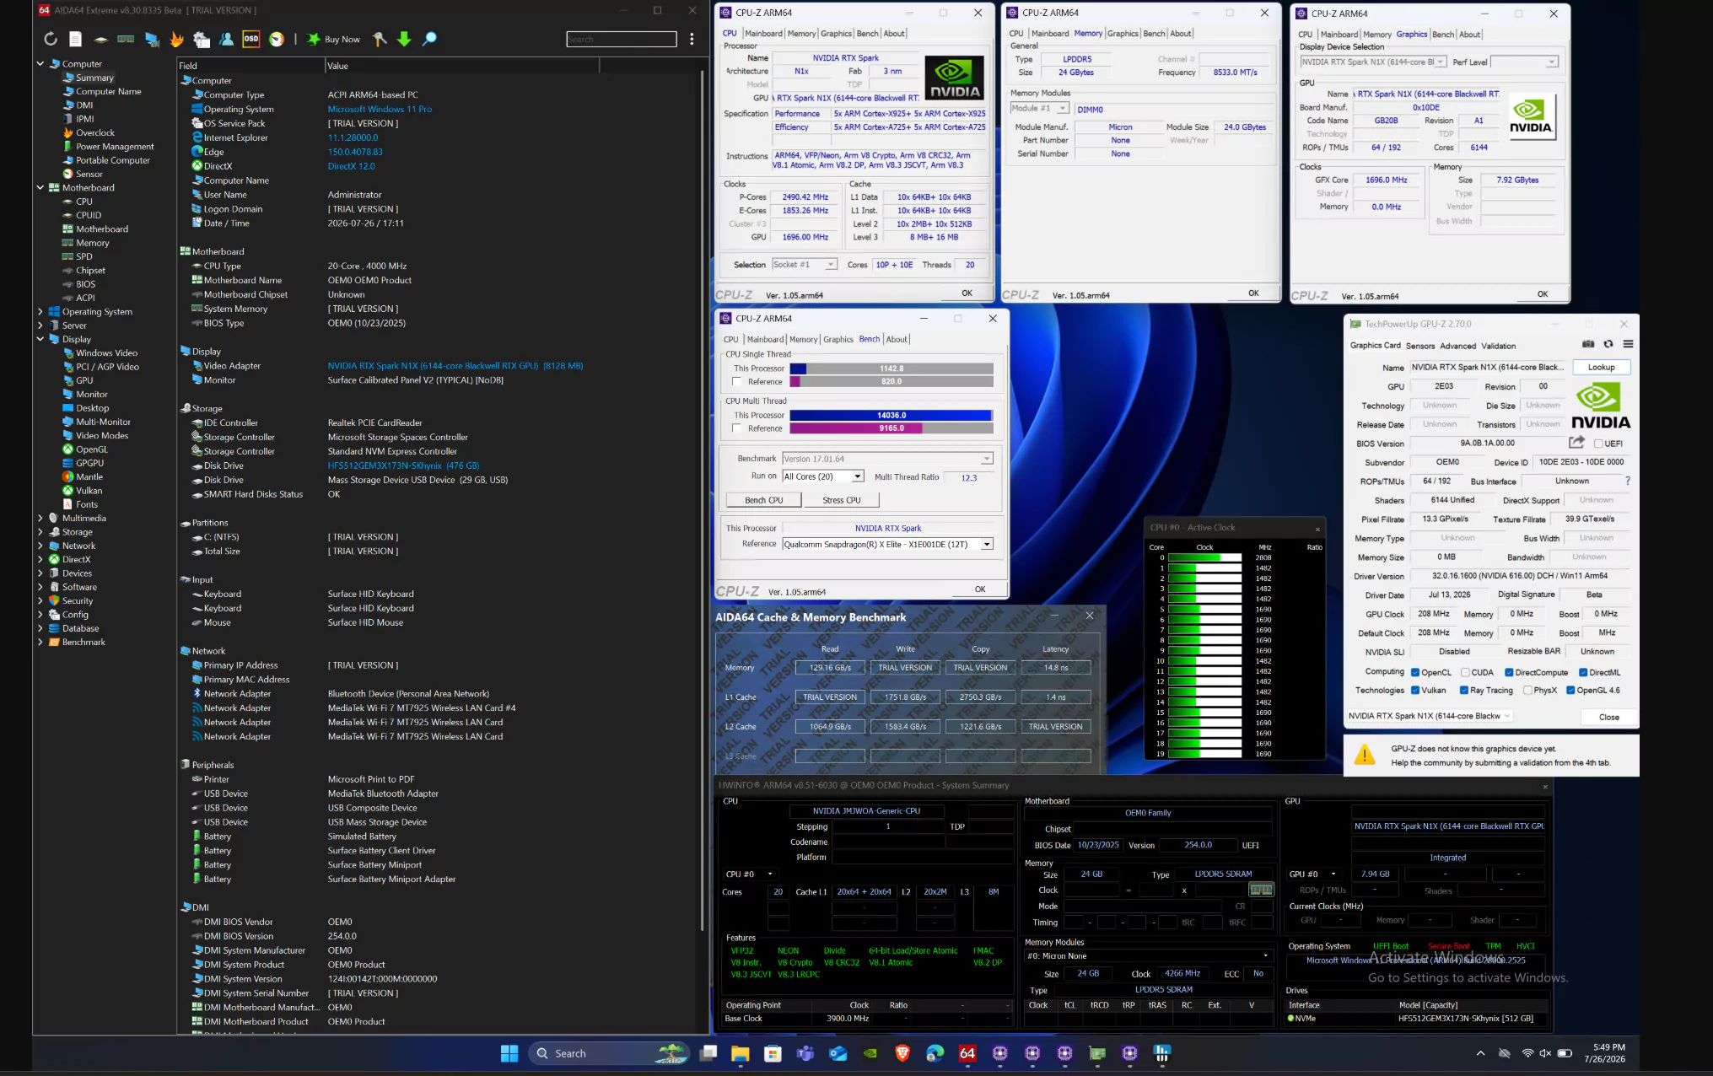The image size is (1713, 1076).
Task: Click the AIDA64 refresh icon
Action: pos(51,39)
